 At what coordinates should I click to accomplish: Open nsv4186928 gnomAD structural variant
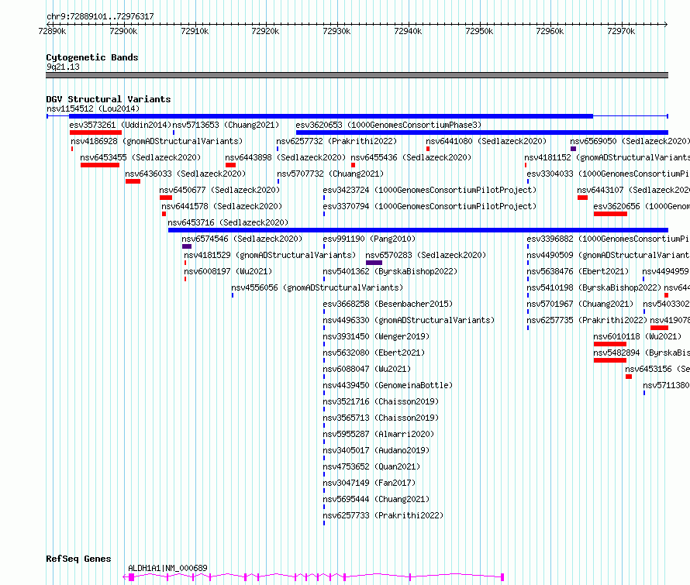(157, 141)
